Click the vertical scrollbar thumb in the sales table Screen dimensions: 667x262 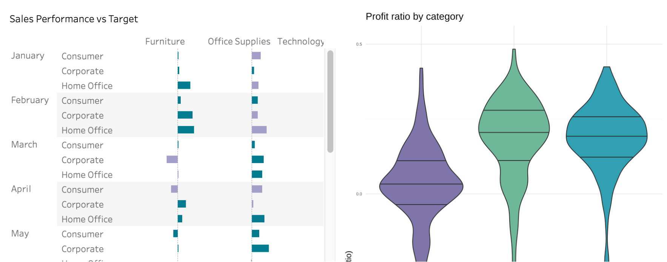330,101
